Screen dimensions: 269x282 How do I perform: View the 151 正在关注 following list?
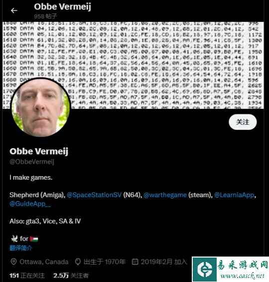pyautogui.click(x=27, y=276)
